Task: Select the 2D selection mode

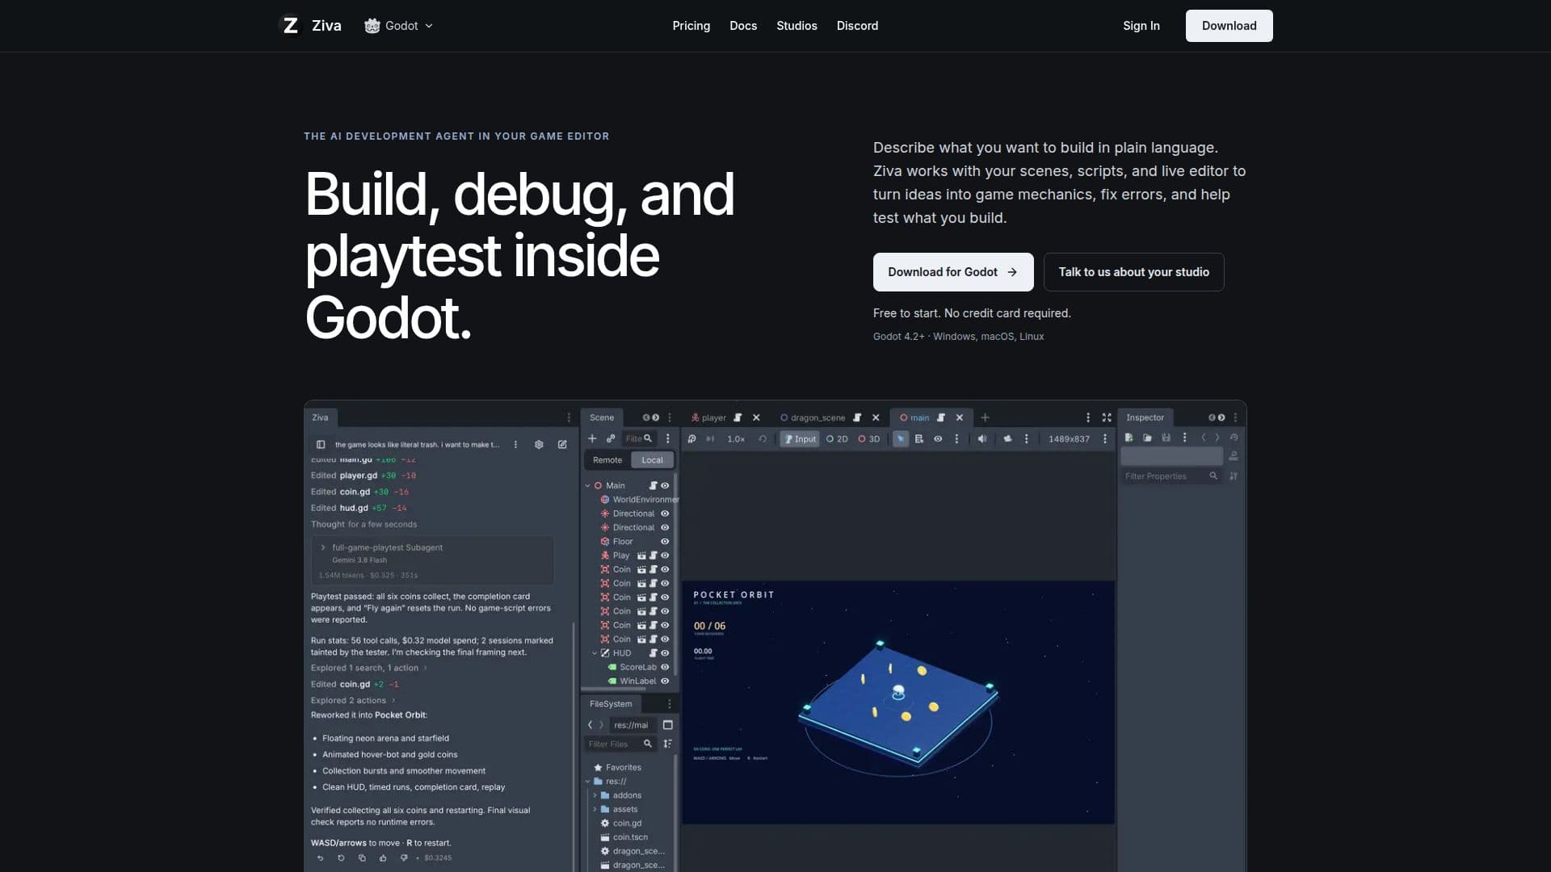Action: (x=837, y=438)
